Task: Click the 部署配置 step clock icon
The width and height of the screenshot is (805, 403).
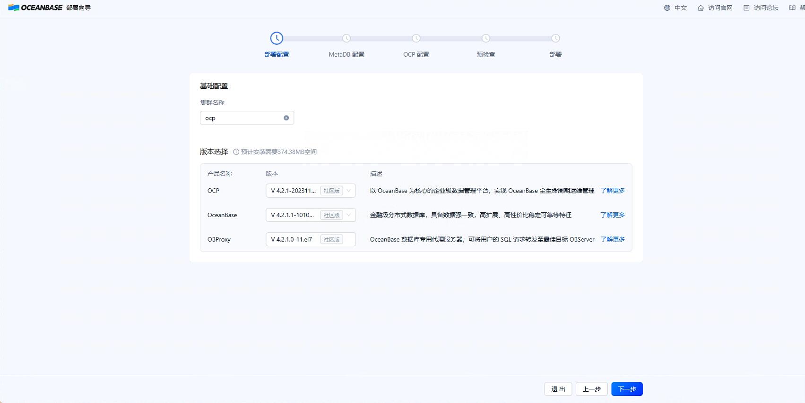Action: tap(277, 38)
